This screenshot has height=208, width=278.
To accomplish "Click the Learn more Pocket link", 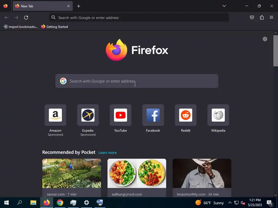I will (108, 153).
